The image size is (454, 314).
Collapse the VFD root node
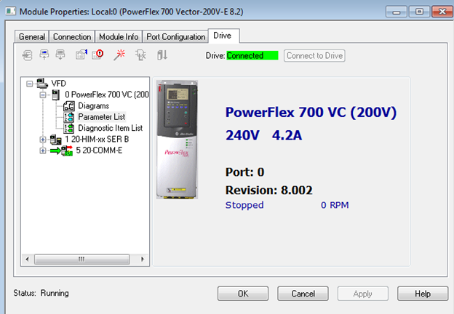pyautogui.click(x=29, y=84)
